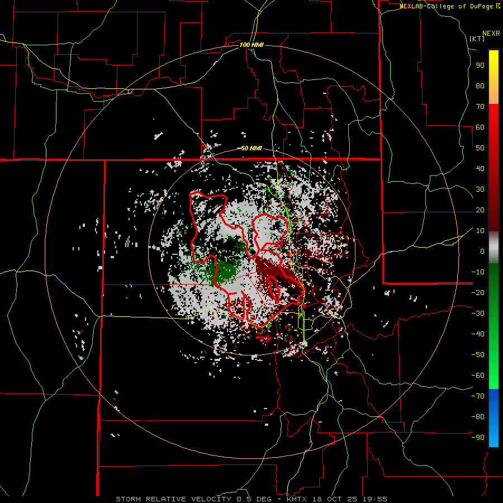Screen dimensions: 503x503
Task: Click the -20 scale label
Action: pos(478,293)
